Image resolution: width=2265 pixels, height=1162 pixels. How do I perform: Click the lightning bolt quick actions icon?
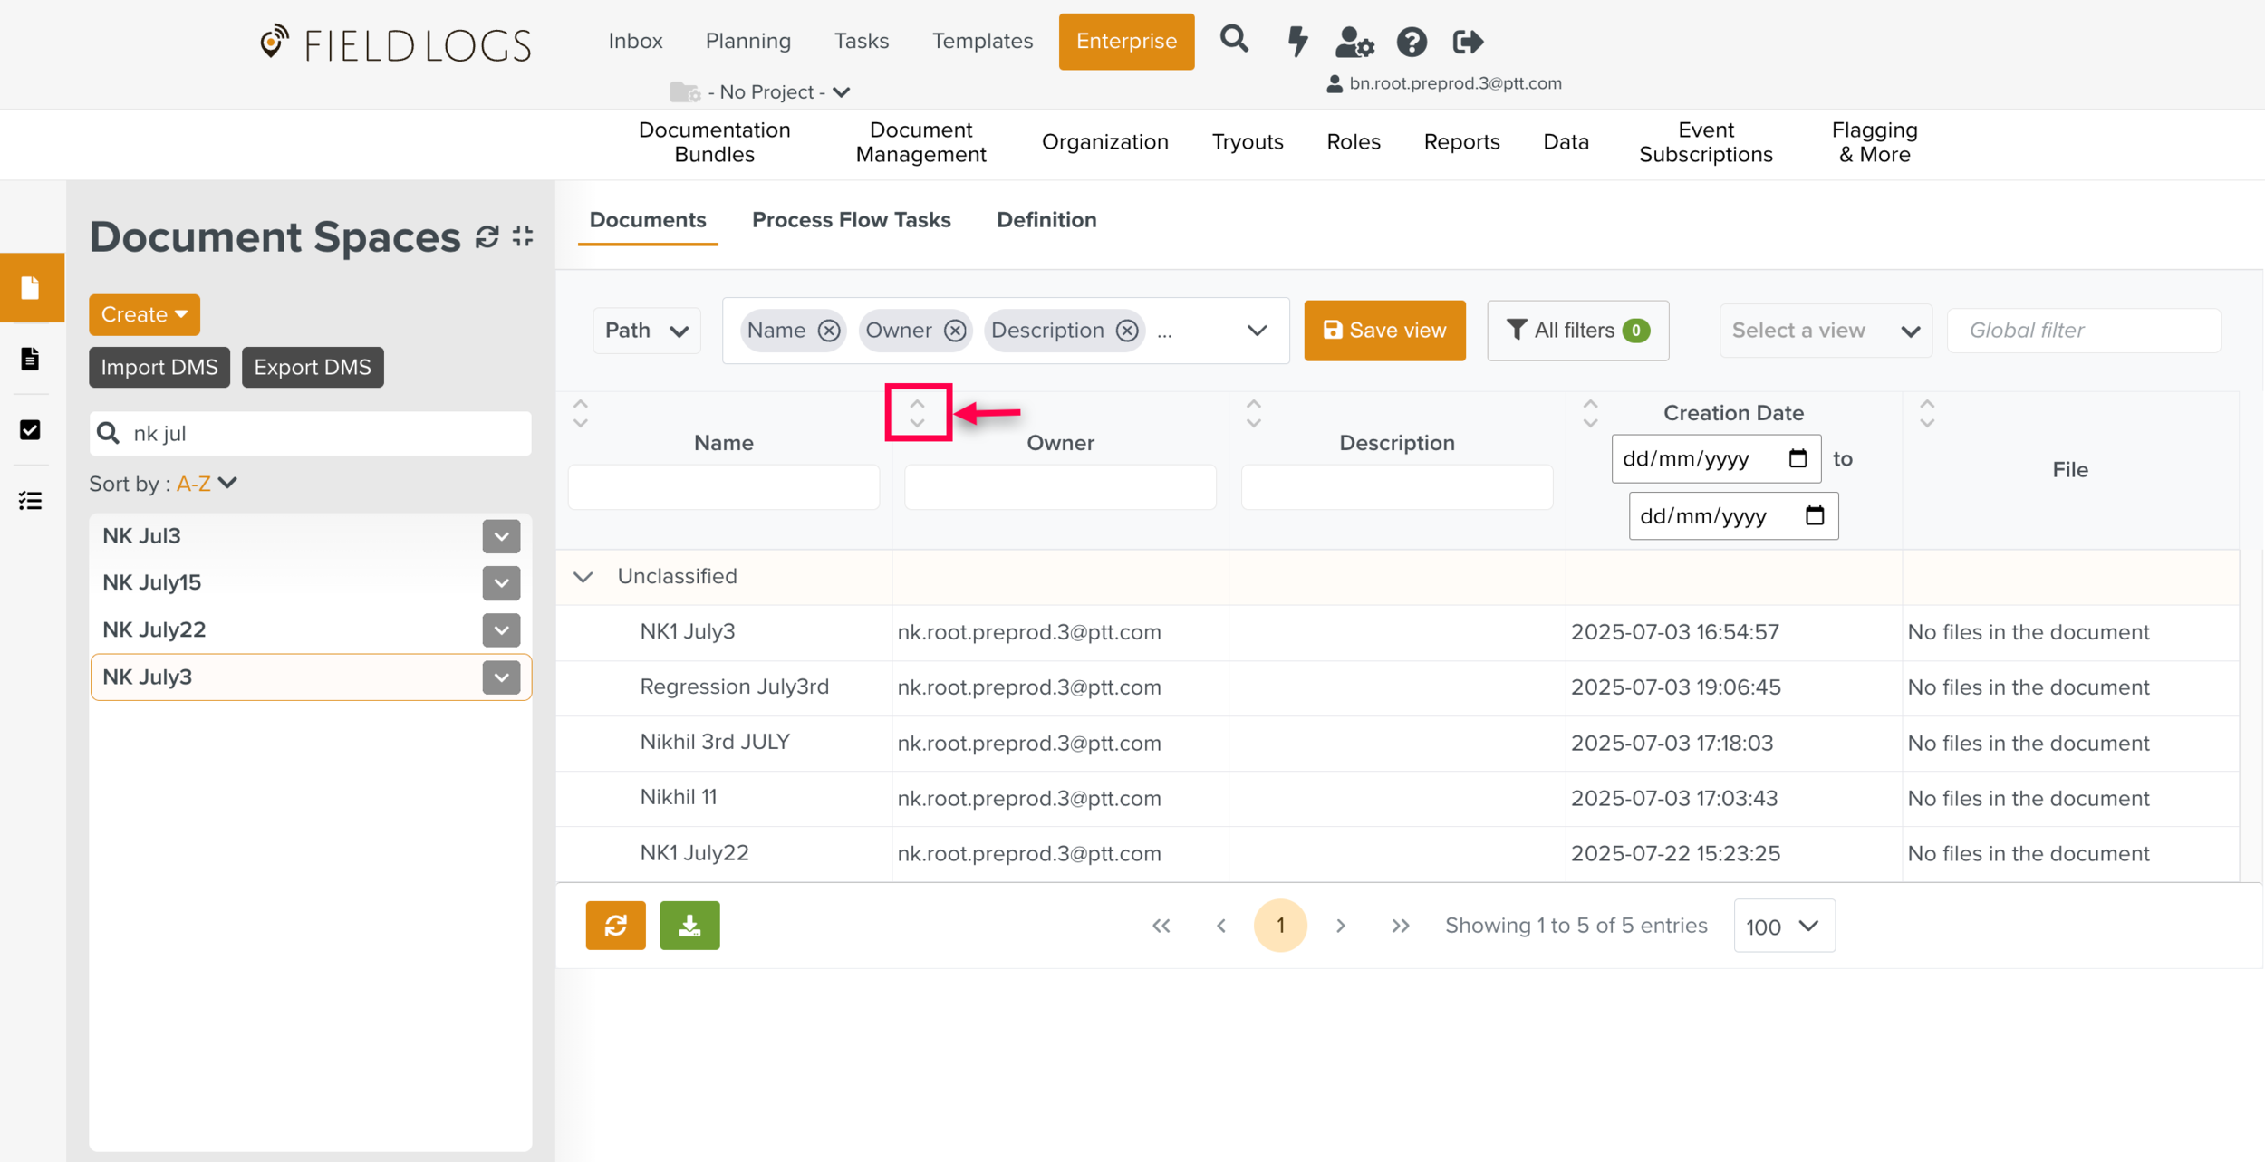click(1297, 41)
